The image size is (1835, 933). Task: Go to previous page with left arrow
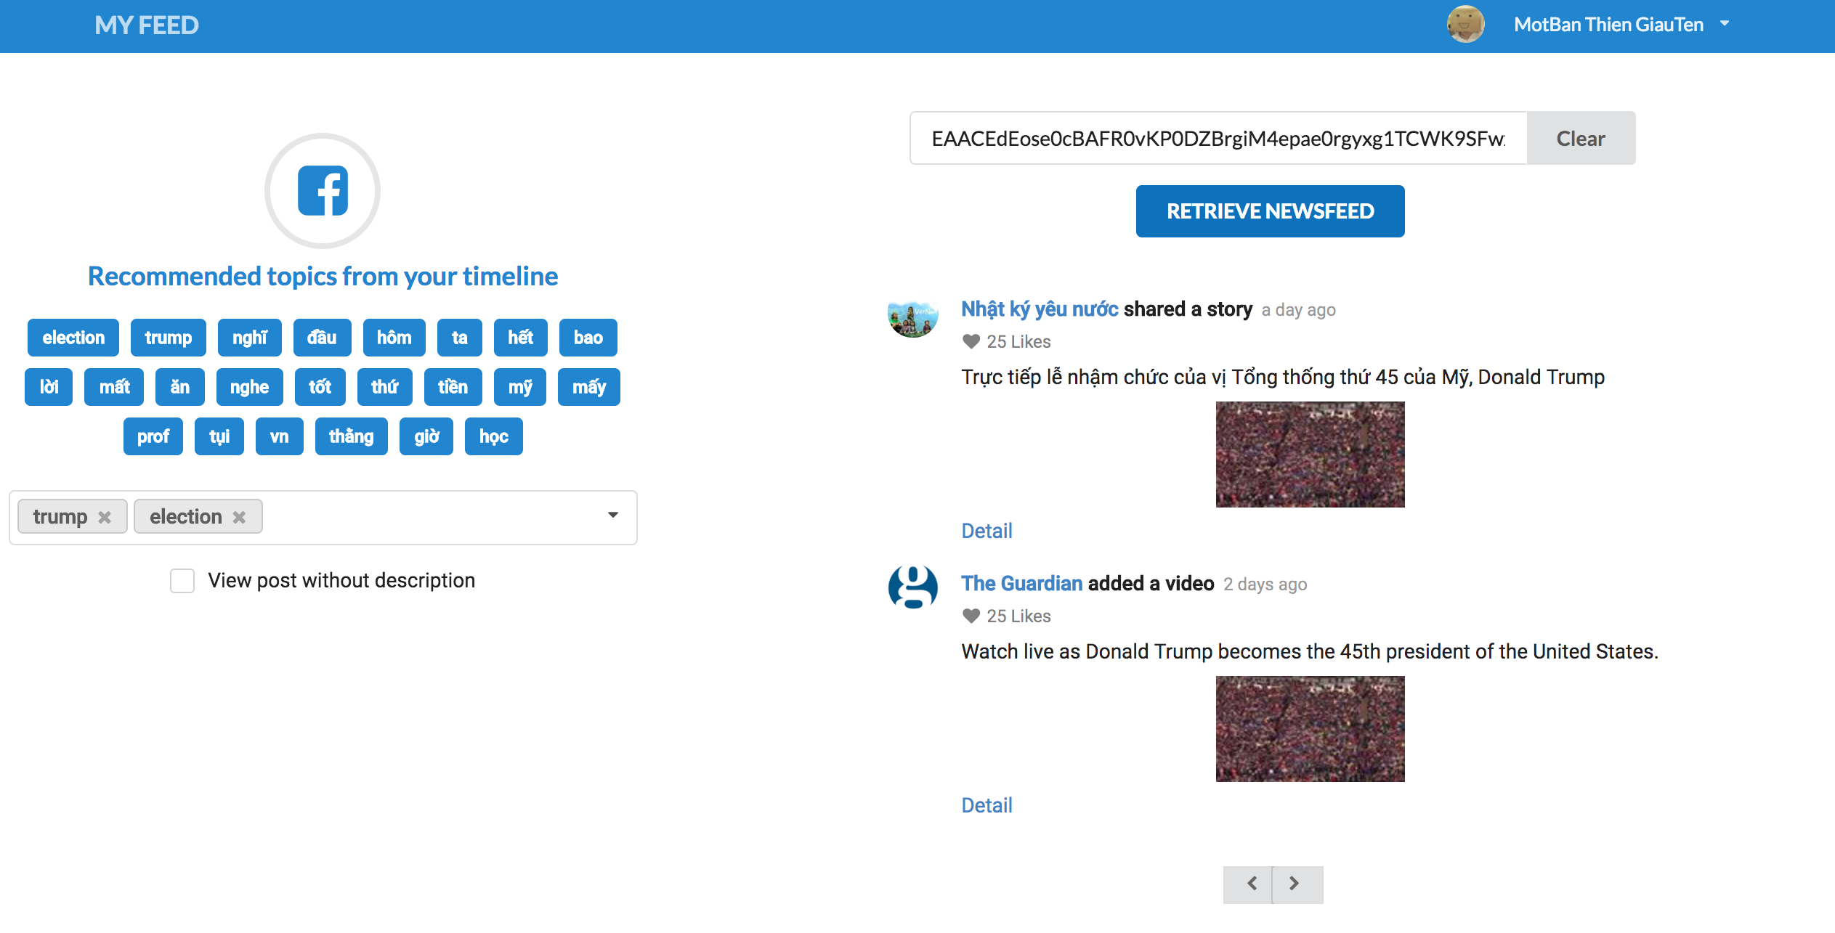pyautogui.click(x=1252, y=884)
